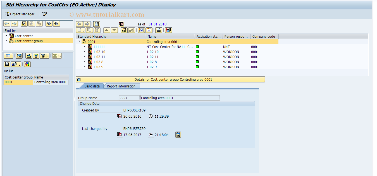Apply totals with the sigma icon
Image resolution: width=377 pixels, height=176 pixels.
[x=55, y=56]
